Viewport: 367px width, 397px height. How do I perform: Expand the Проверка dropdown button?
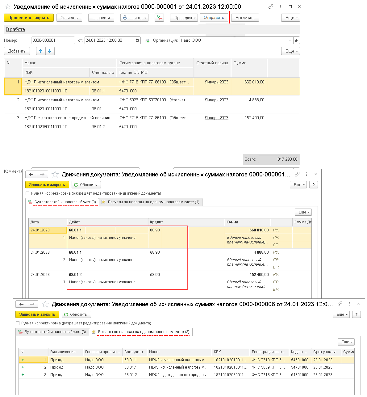pos(184,18)
